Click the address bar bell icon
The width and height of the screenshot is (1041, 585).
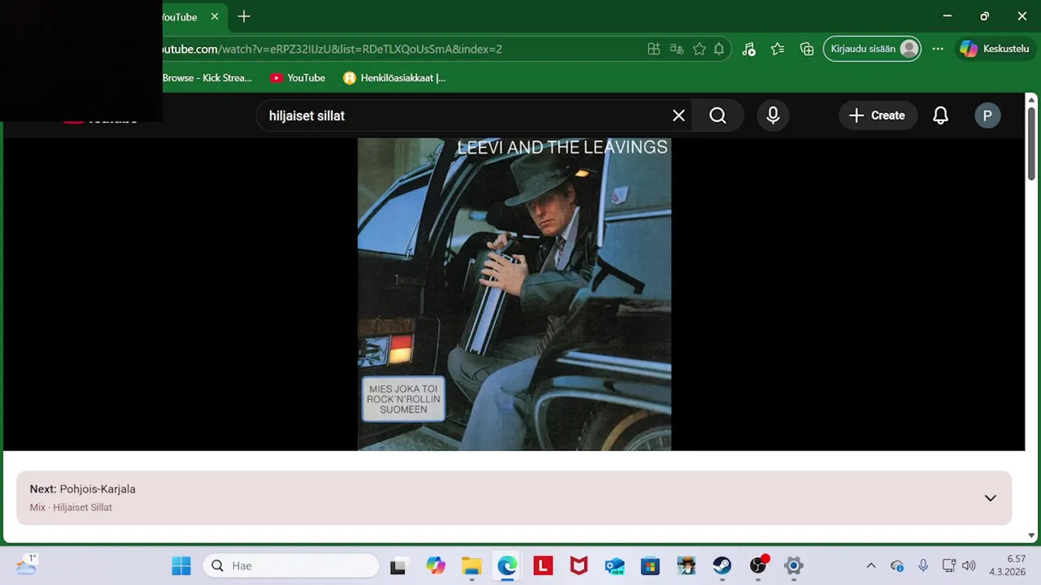(719, 49)
